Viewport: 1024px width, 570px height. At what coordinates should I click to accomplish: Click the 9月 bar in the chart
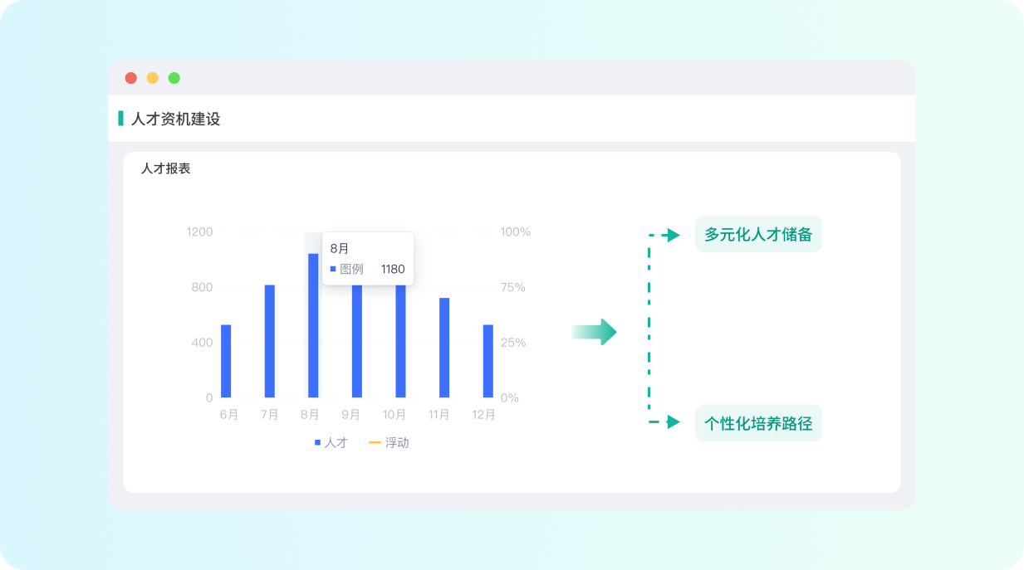tap(357, 341)
